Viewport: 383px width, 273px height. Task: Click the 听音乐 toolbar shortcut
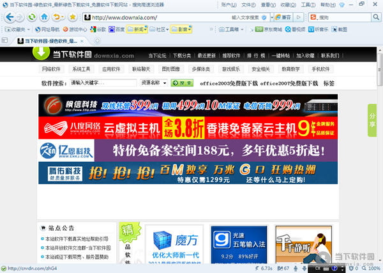click(318, 29)
